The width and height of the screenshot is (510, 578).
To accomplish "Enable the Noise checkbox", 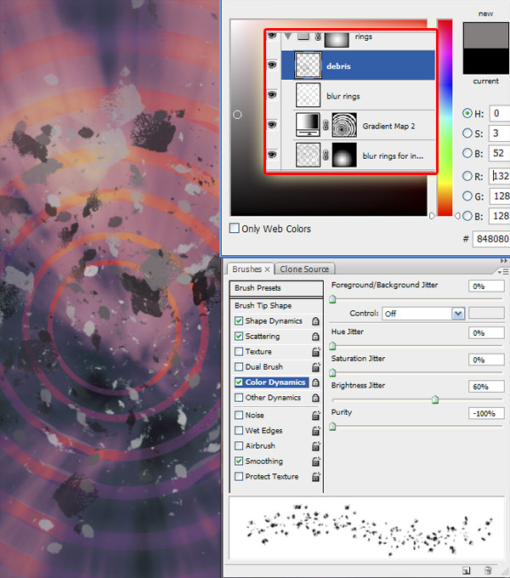I will pyautogui.click(x=239, y=415).
